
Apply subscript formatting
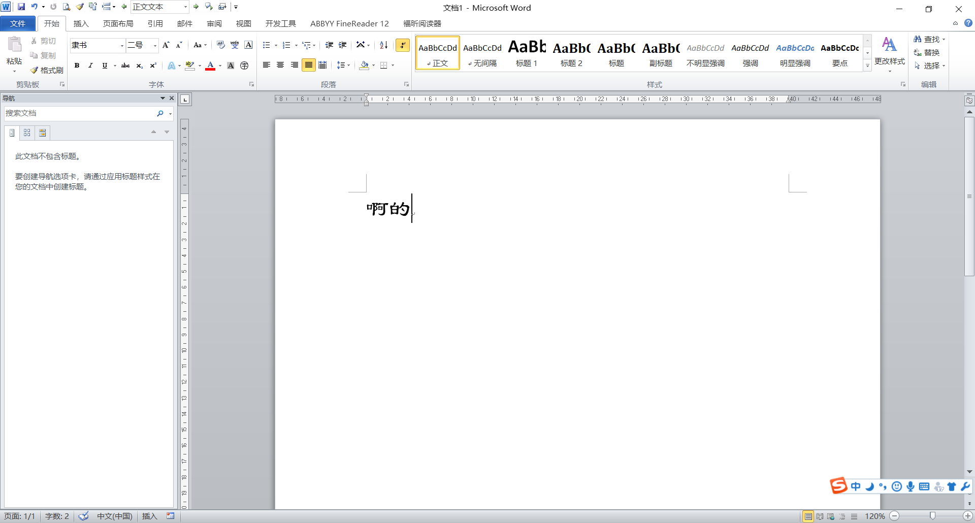click(x=139, y=66)
